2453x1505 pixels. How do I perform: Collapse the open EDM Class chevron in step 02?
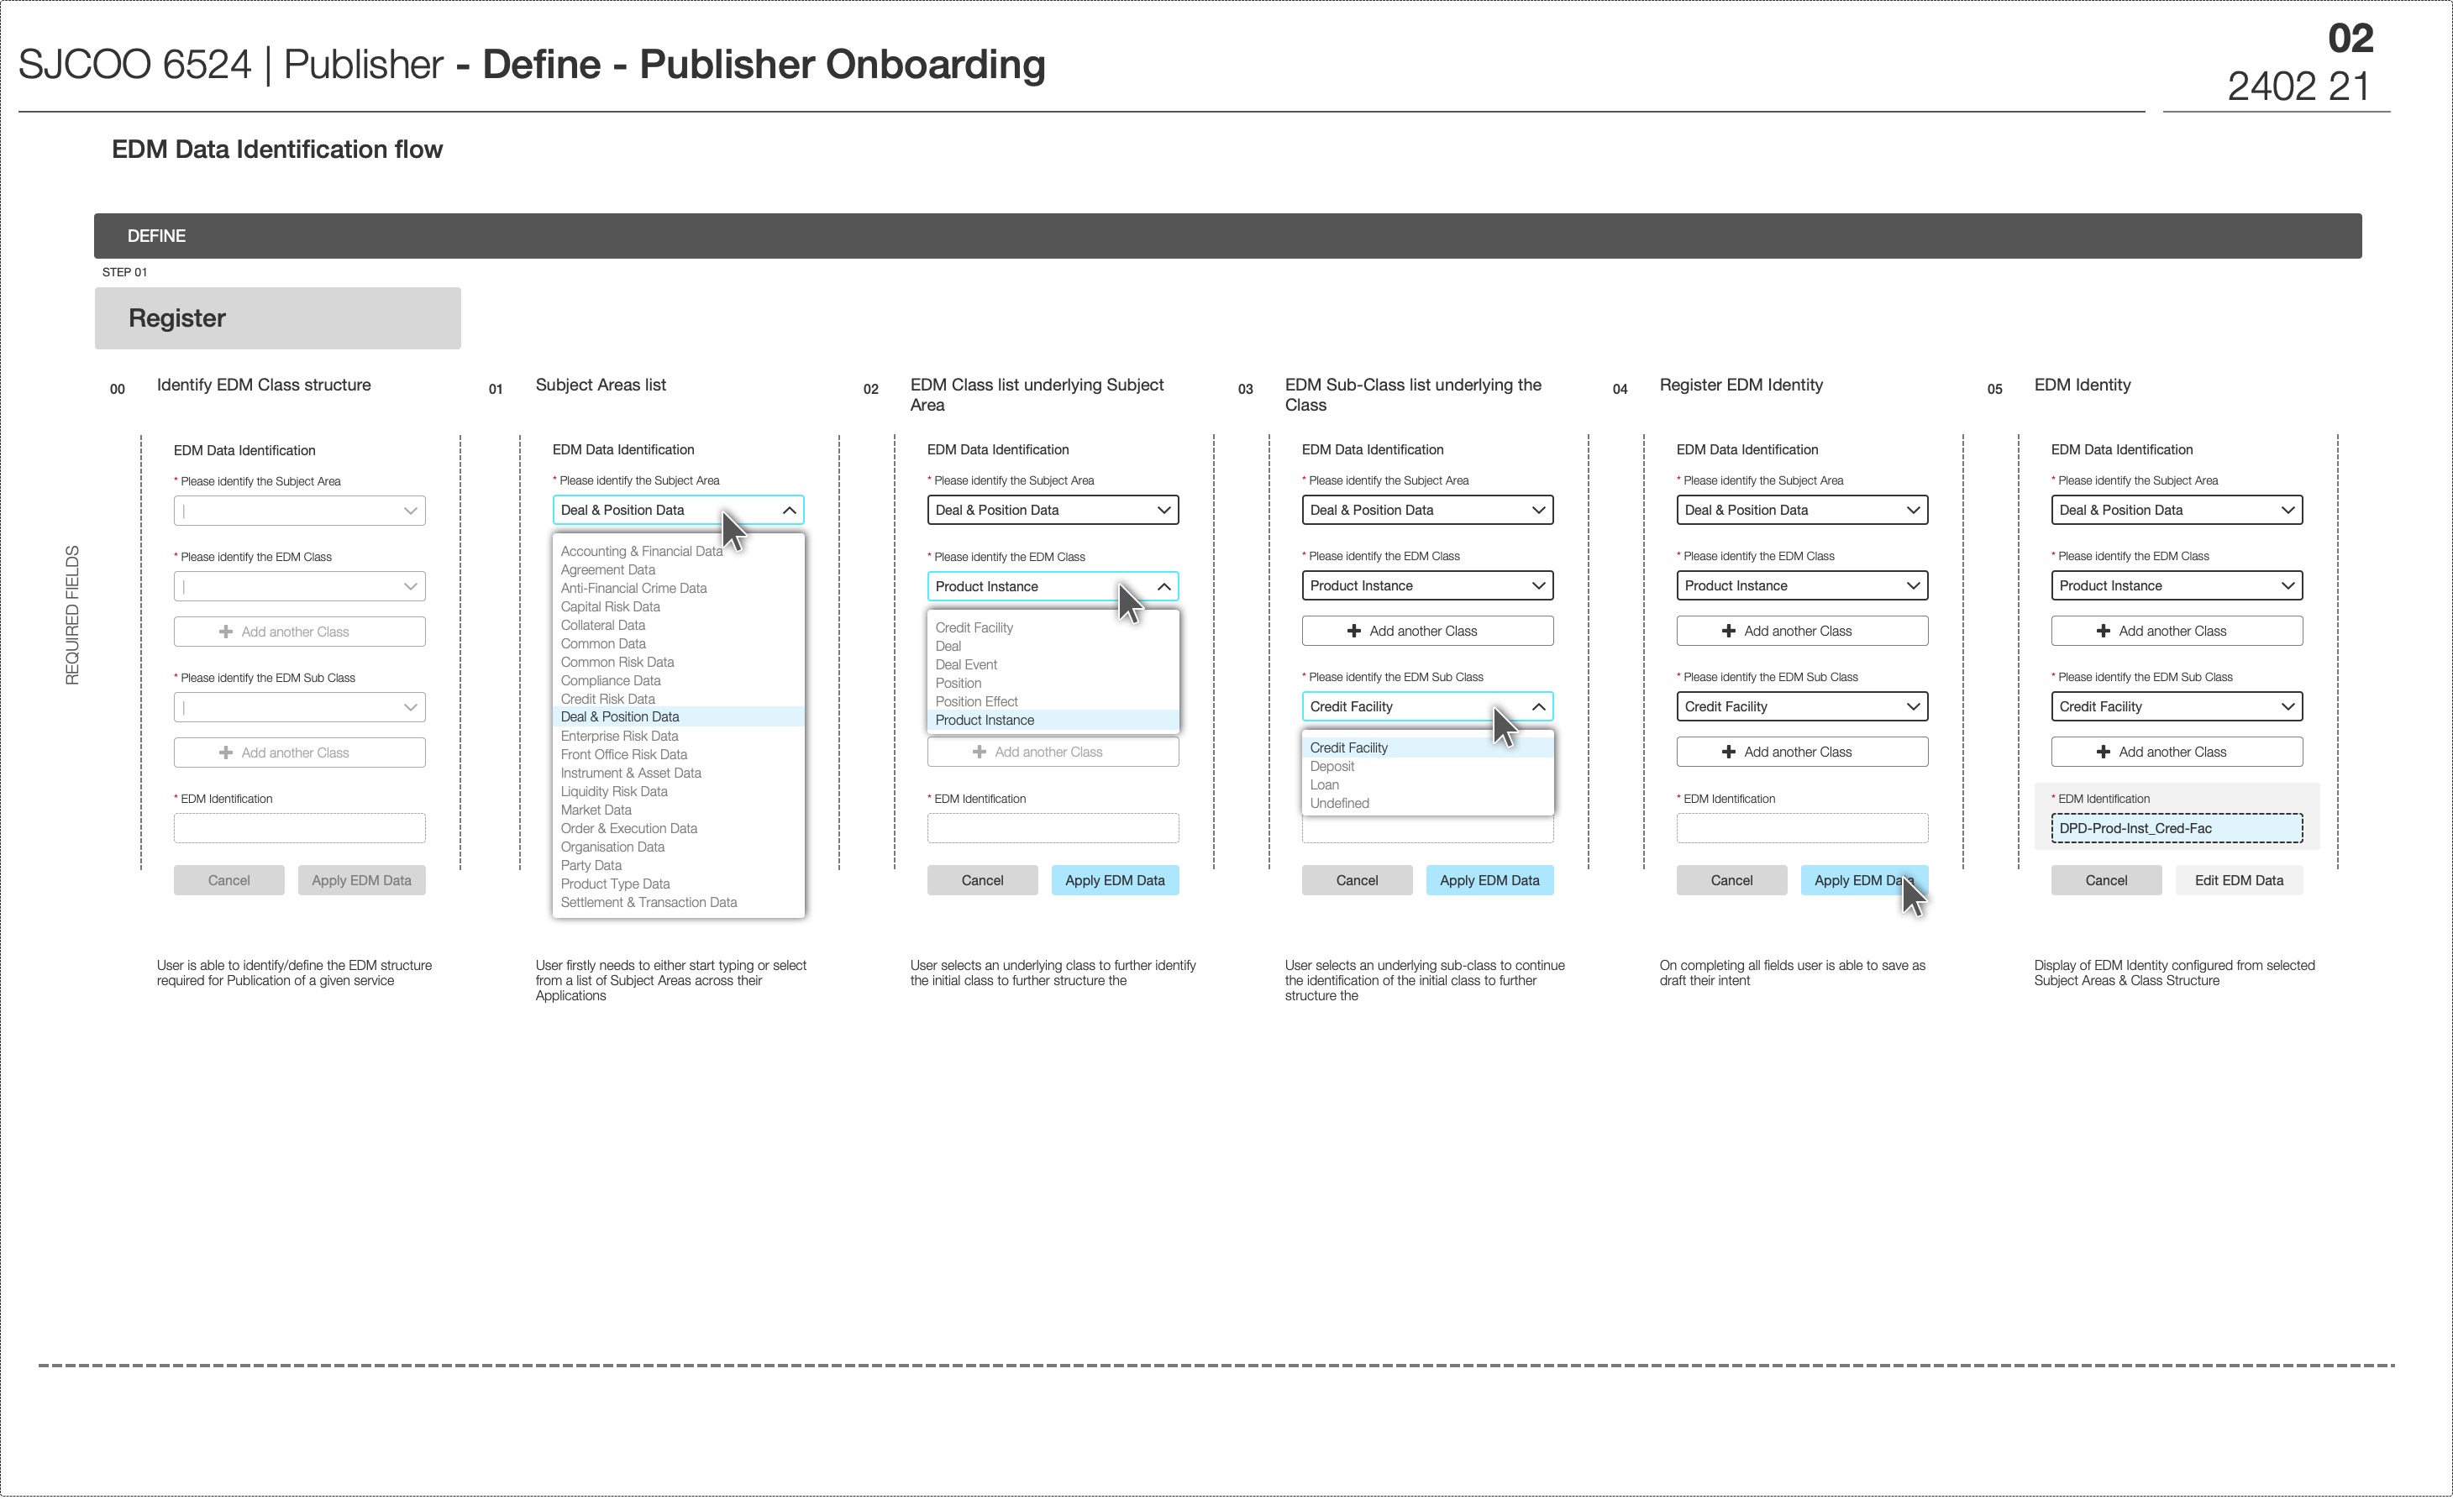click(1163, 586)
